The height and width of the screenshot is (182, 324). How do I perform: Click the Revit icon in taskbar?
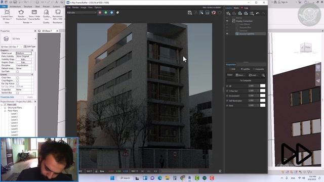189,178
